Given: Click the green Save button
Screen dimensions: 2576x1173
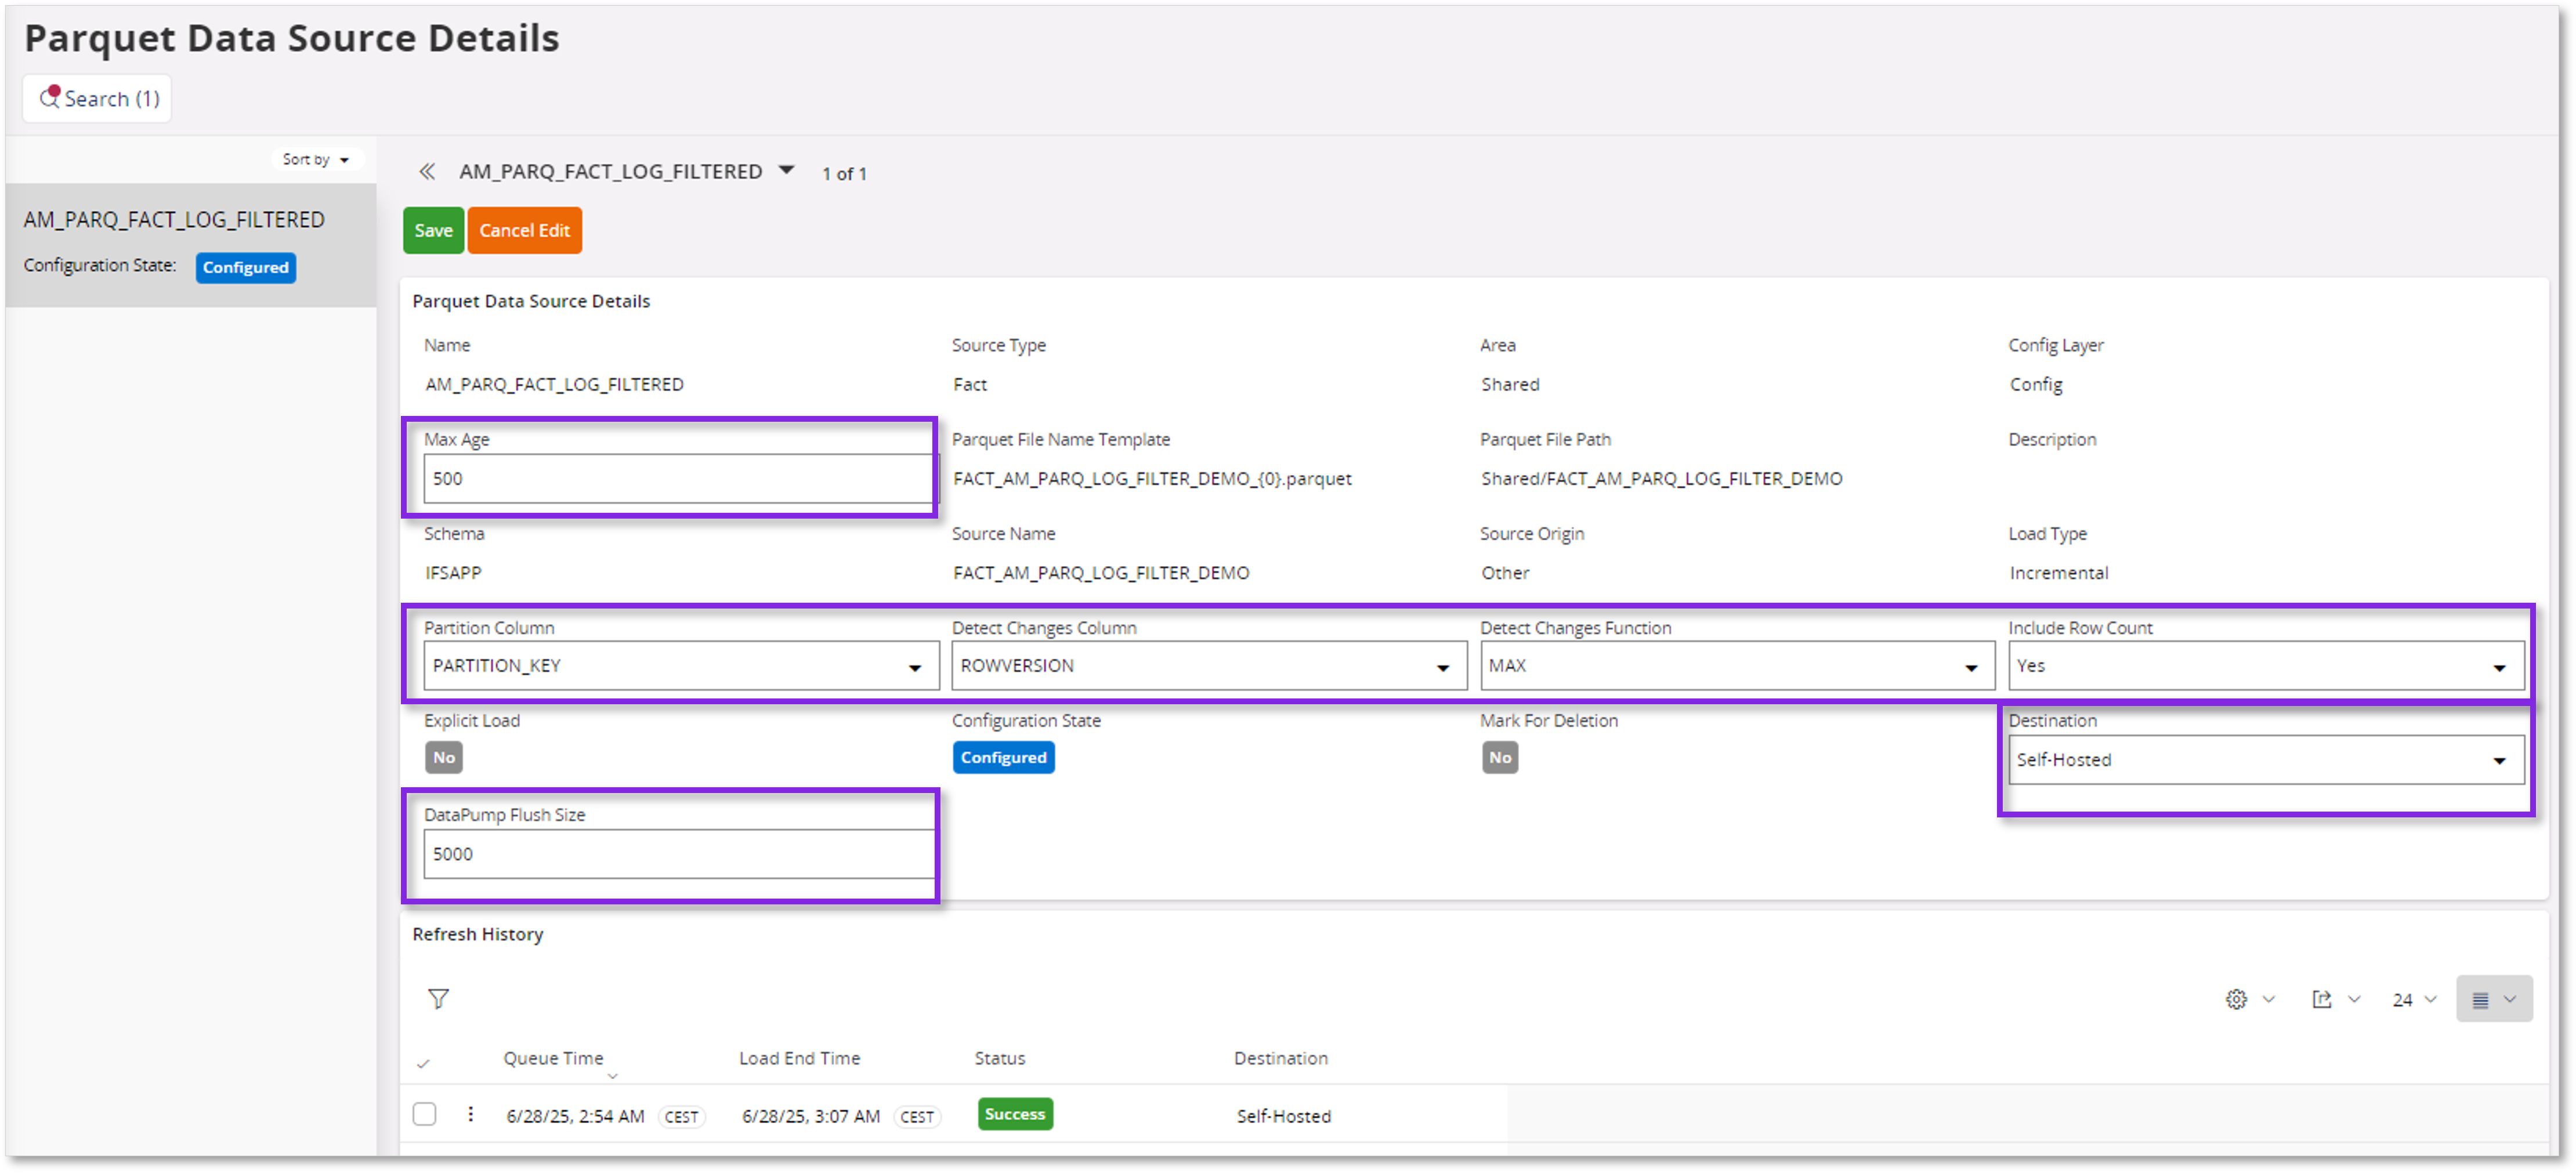Looking at the screenshot, I should pyautogui.click(x=433, y=230).
